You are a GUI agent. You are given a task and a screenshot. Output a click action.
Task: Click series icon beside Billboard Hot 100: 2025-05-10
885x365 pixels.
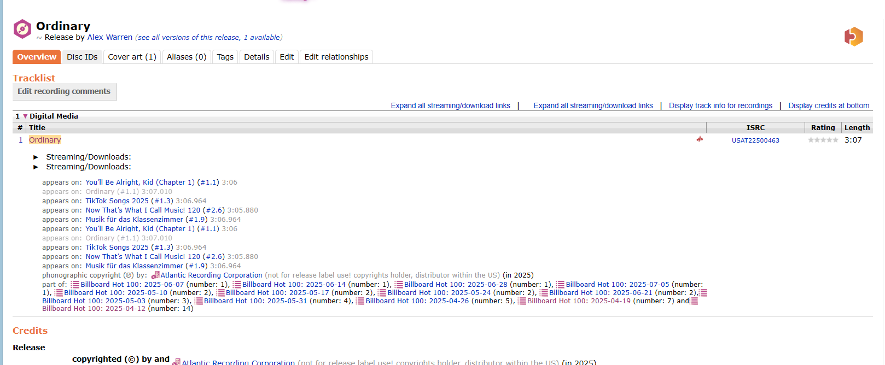(59, 293)
